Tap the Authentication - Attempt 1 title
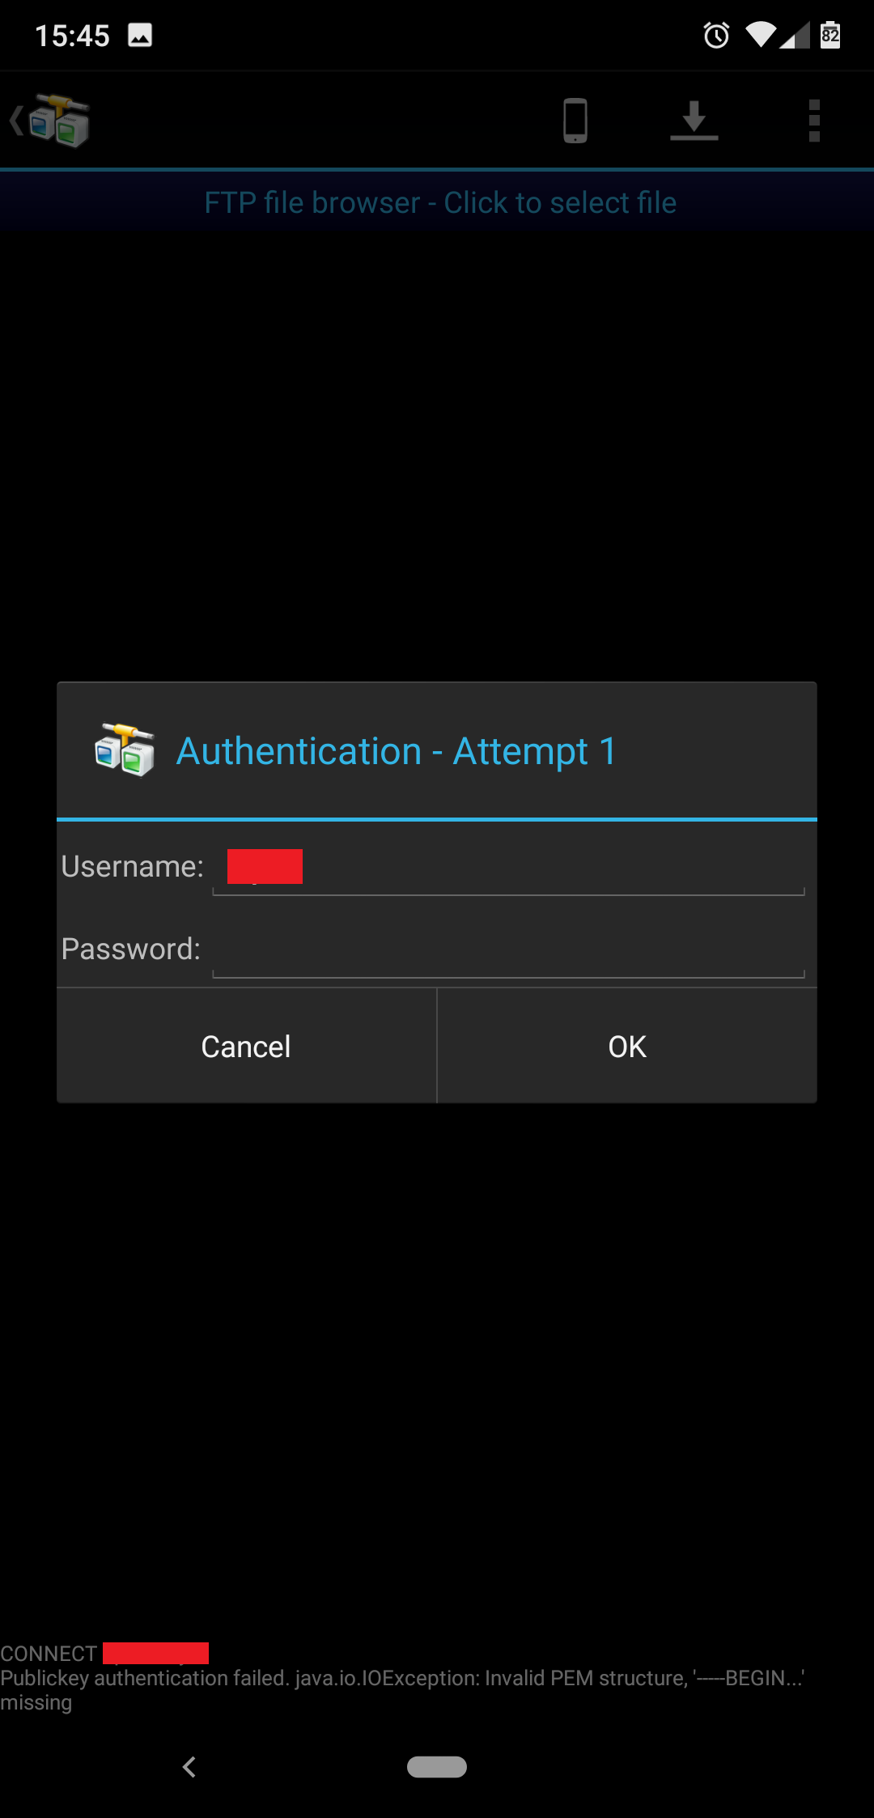 [x=397, y=751]
